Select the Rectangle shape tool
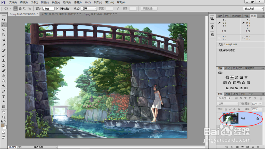Viewport: 265px width, 149px height. tap(4, 107)
